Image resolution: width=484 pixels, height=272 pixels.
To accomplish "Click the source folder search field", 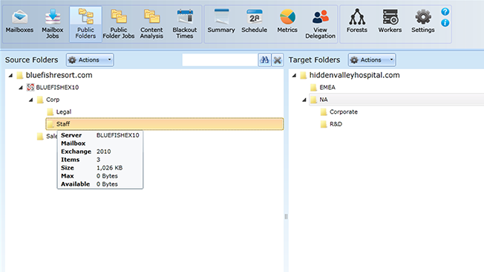I will tap(220, 60).
